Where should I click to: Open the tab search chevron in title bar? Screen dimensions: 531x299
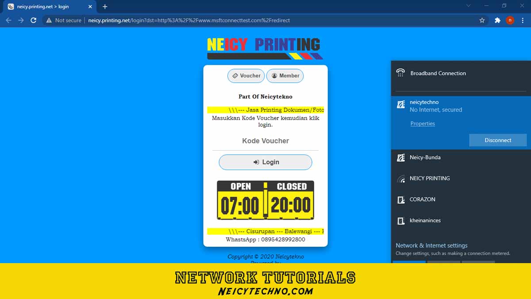pos(469,6)
